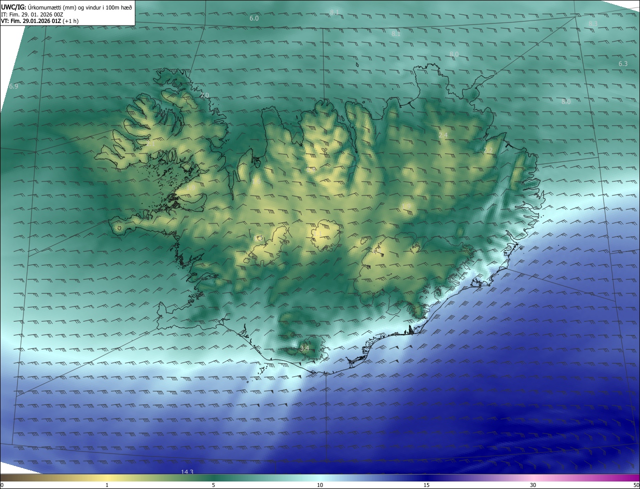This screenshot has height=489, width=640.
Task: Click the '2.2' value label on the map
Action: tap(488, 150)
